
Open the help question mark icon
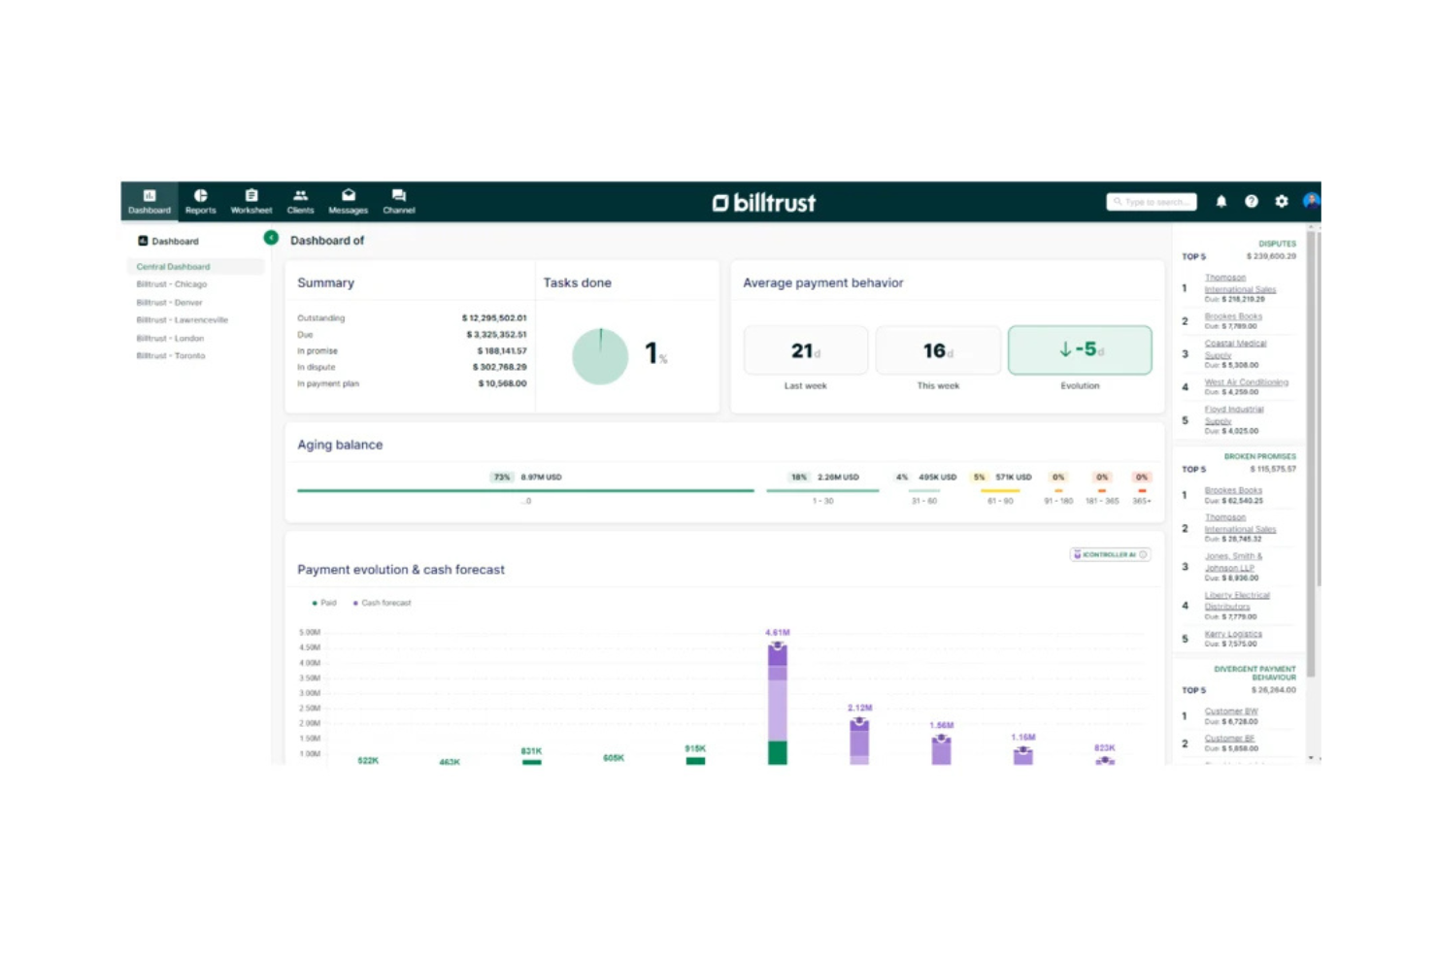point(1252,202)
